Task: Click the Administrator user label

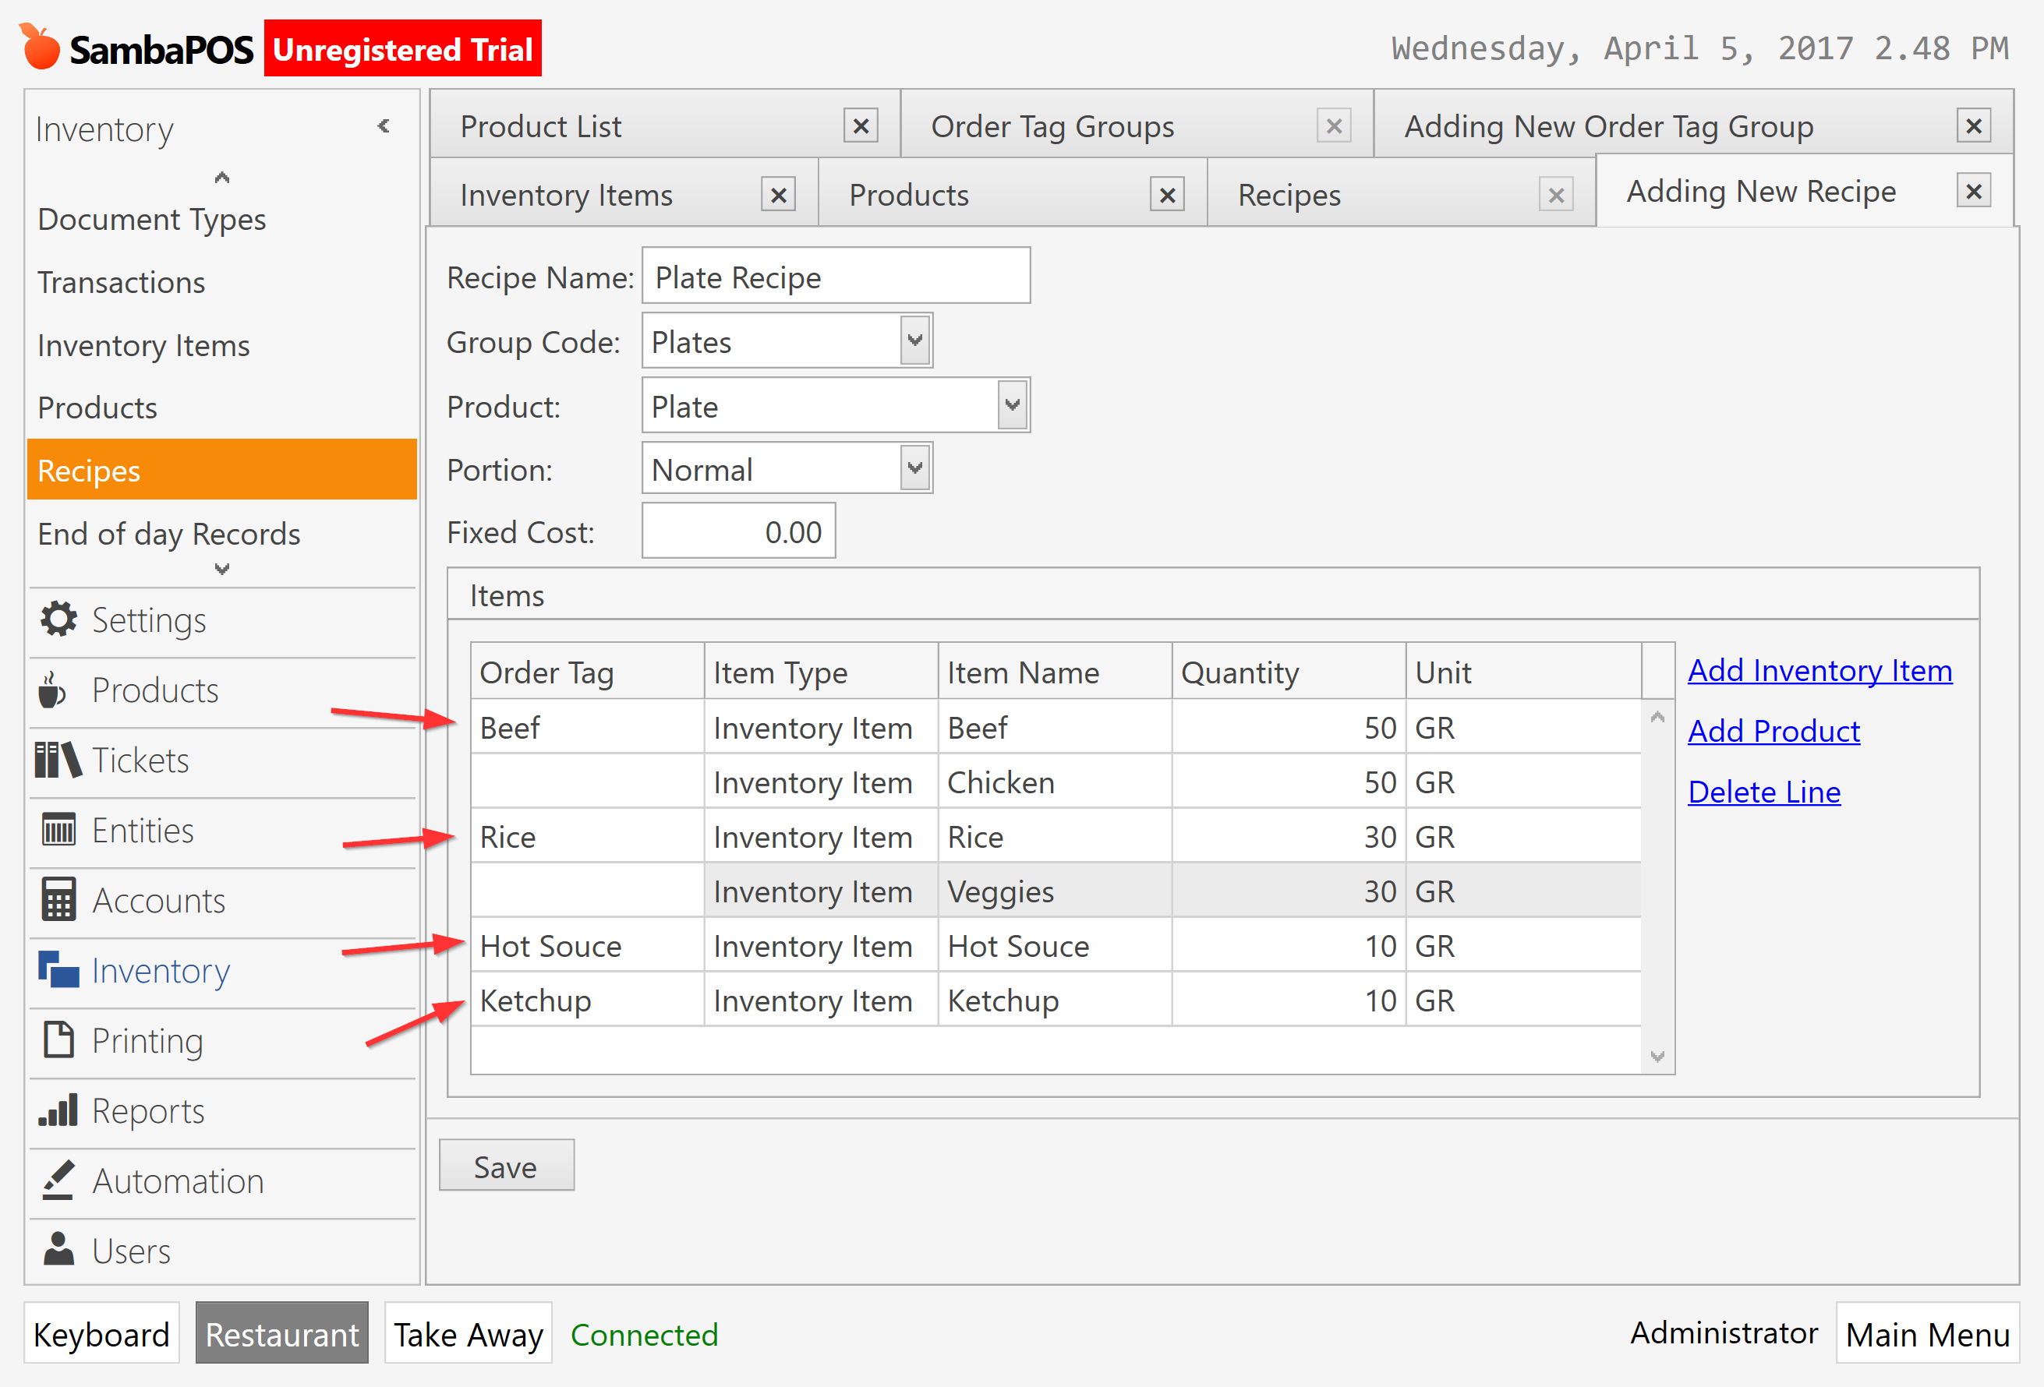Action: [1723, 1332]
